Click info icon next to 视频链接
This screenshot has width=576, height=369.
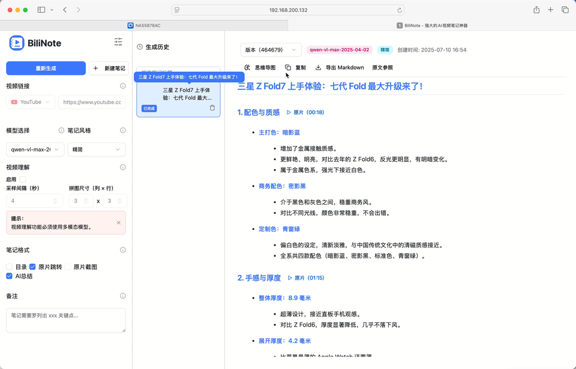point(122,86)
